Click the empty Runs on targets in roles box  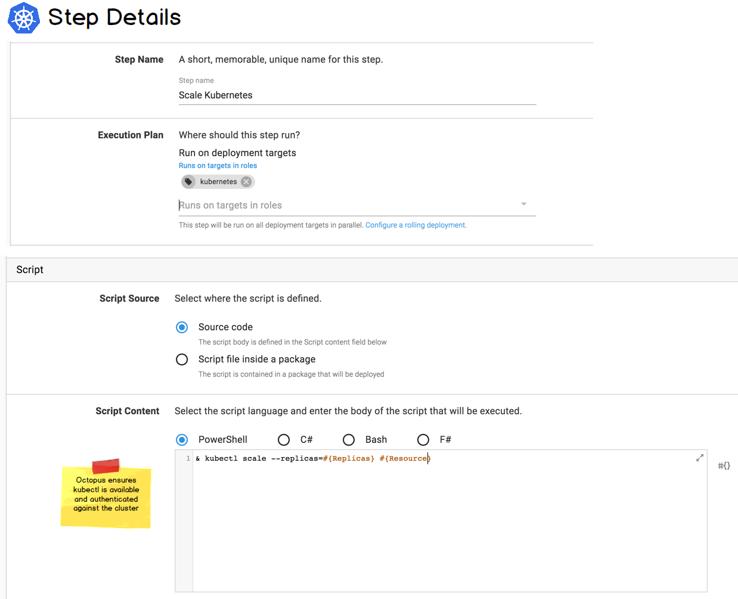[x=298, y=204]
